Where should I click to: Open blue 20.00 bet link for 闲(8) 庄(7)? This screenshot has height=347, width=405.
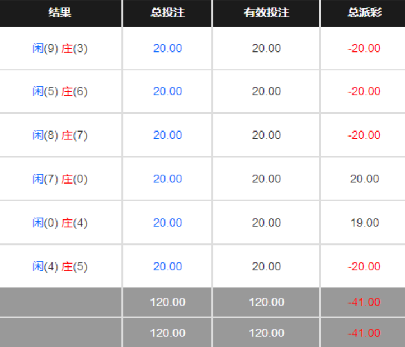(x=167, y=135)
